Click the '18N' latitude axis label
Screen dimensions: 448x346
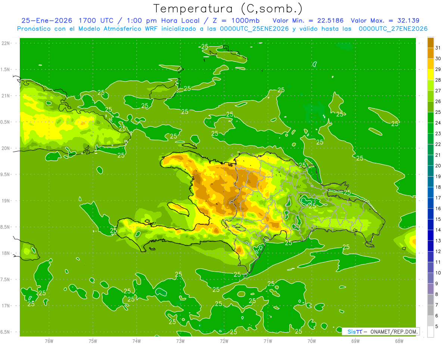[x=5, y=253]
